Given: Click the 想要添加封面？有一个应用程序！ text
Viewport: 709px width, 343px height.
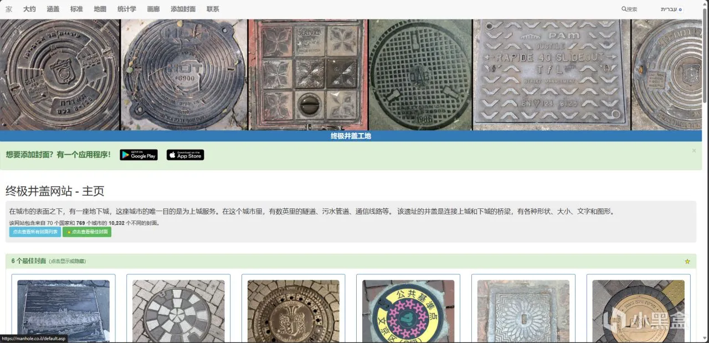Looking at the screenshot, I should click(58, 155).
